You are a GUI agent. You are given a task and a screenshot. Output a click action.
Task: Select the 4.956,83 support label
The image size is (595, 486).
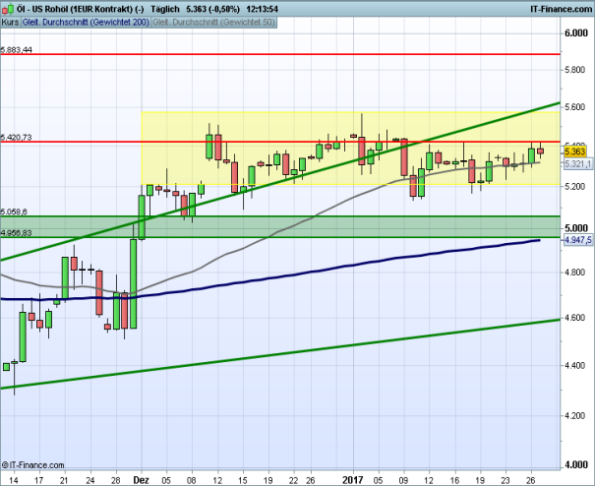16,233
